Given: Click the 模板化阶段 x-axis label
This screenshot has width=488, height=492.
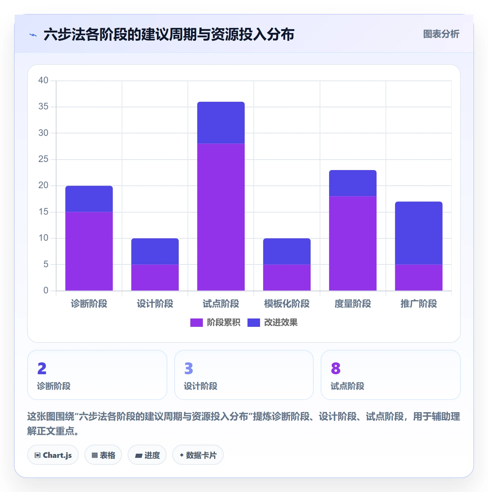Looking at the screenshot, I should point(287,304).
